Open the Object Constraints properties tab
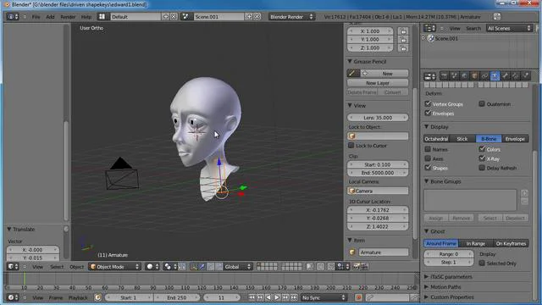The width and height of the screenshot is (542, 305). 484,75
